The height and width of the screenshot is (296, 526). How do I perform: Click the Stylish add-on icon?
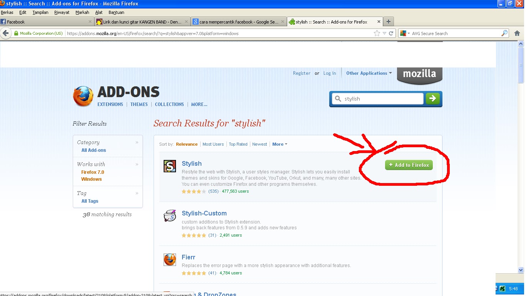170,166
